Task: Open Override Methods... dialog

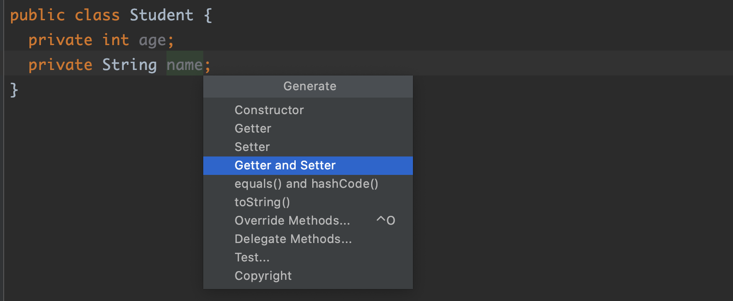Action: tap(308, 221)
